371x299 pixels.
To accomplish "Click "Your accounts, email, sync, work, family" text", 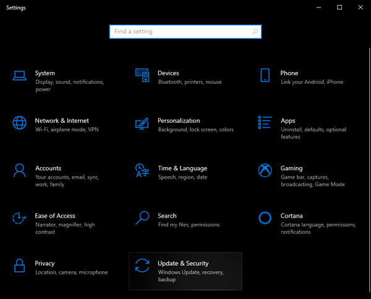I will (x=67, y=181).
